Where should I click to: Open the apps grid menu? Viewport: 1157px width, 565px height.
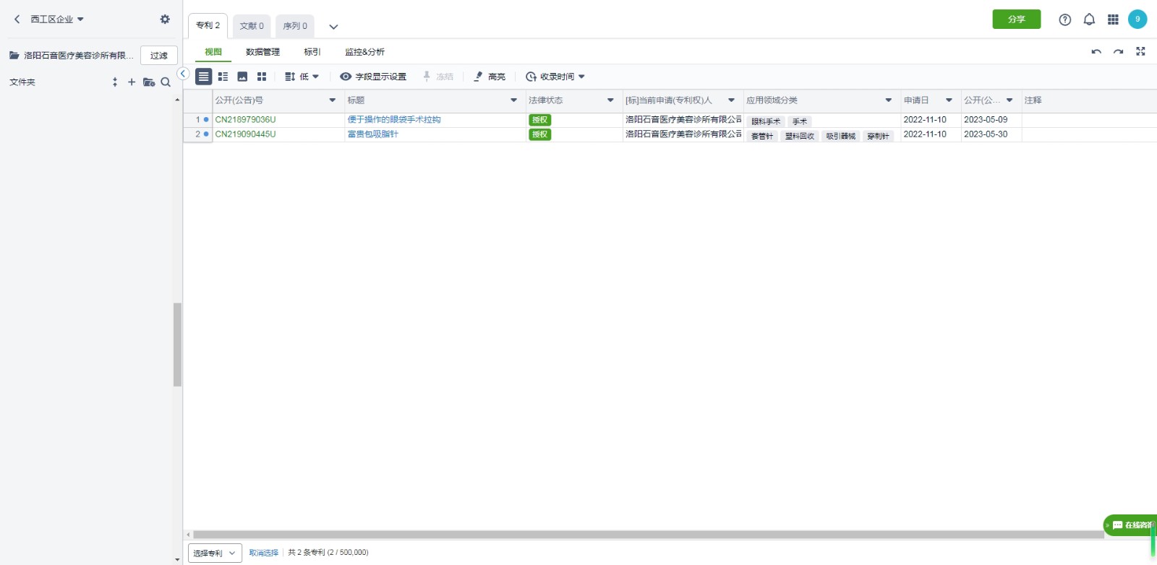pyautogui.click(x=1113, y=20)
